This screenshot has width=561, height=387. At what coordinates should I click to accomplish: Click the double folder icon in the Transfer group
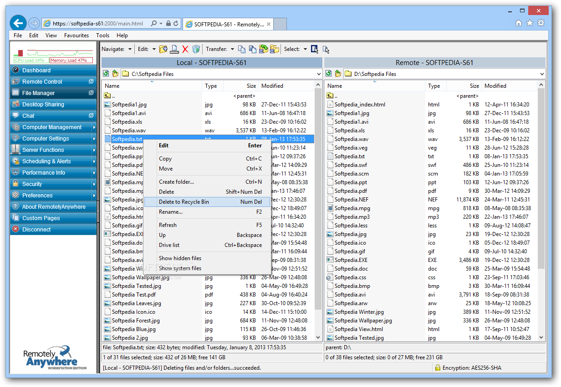click(x=274, y=49)
